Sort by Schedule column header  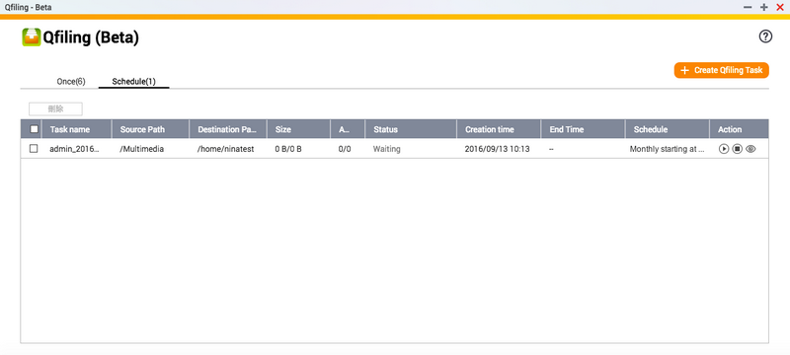[668, 129]
